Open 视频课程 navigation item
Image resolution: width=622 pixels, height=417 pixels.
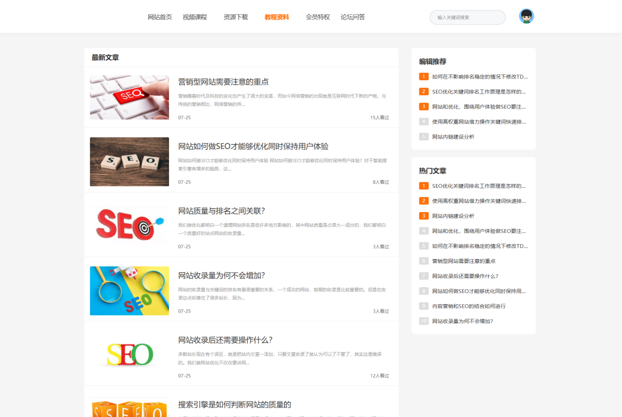pyautogui.click(x=194, y=17)
